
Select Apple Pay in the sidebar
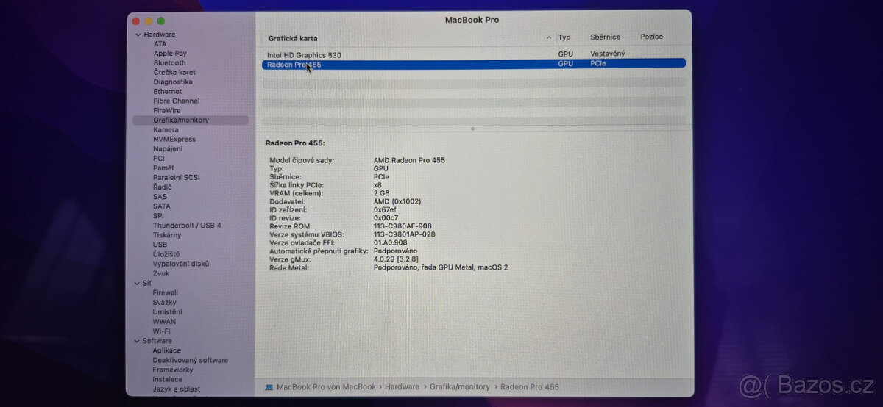(170, 54)
